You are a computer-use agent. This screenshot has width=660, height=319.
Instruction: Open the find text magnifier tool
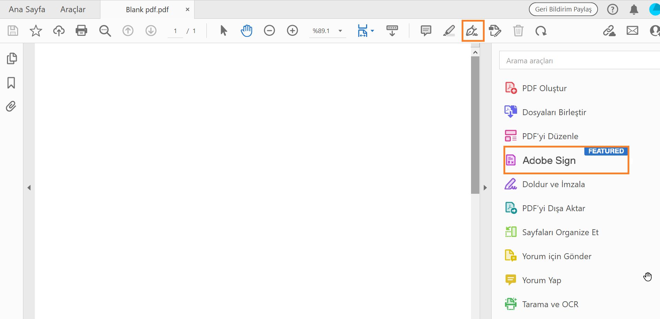click(x=105, y=31)
